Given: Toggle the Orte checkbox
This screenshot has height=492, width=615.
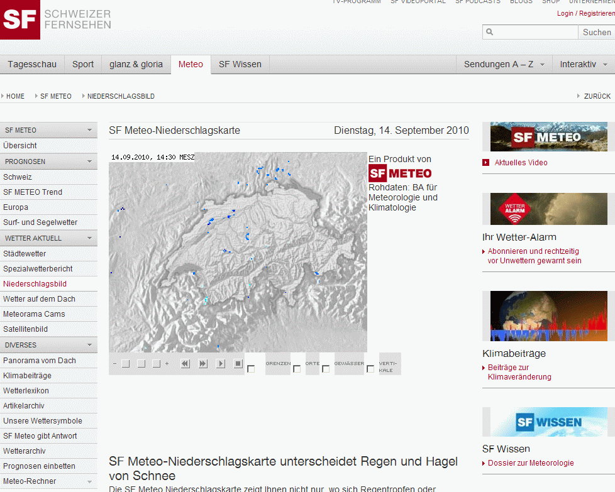Looking at the screenshot, I should point(297,369).
